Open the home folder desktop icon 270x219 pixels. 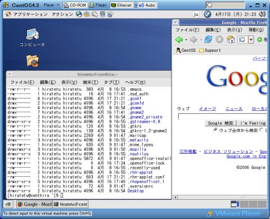pyautogui.click(x=32, y=61)
